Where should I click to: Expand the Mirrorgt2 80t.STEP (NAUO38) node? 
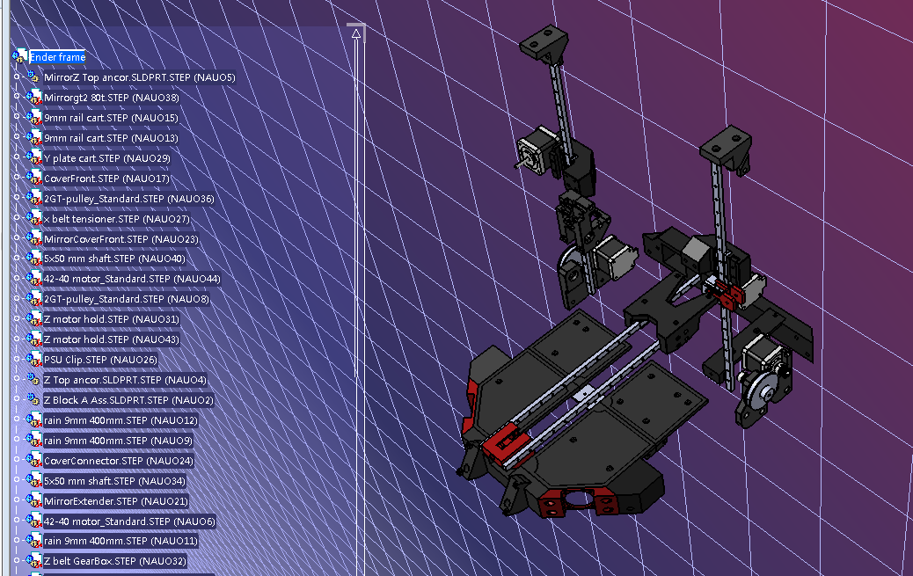click(x=17, y=96)
